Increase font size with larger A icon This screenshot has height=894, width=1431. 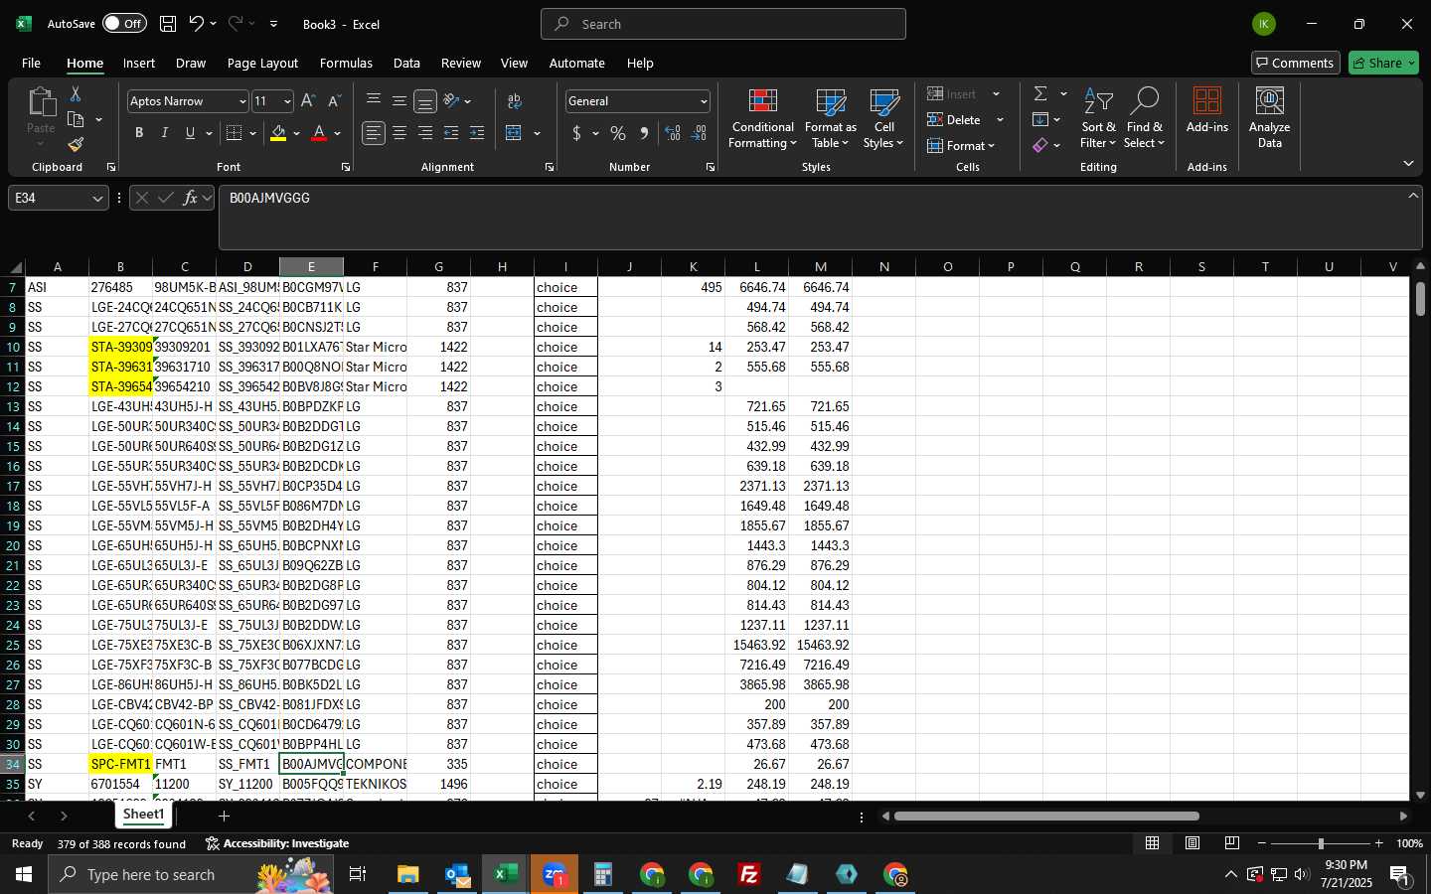pyautogui.click(x=308, y=101)
